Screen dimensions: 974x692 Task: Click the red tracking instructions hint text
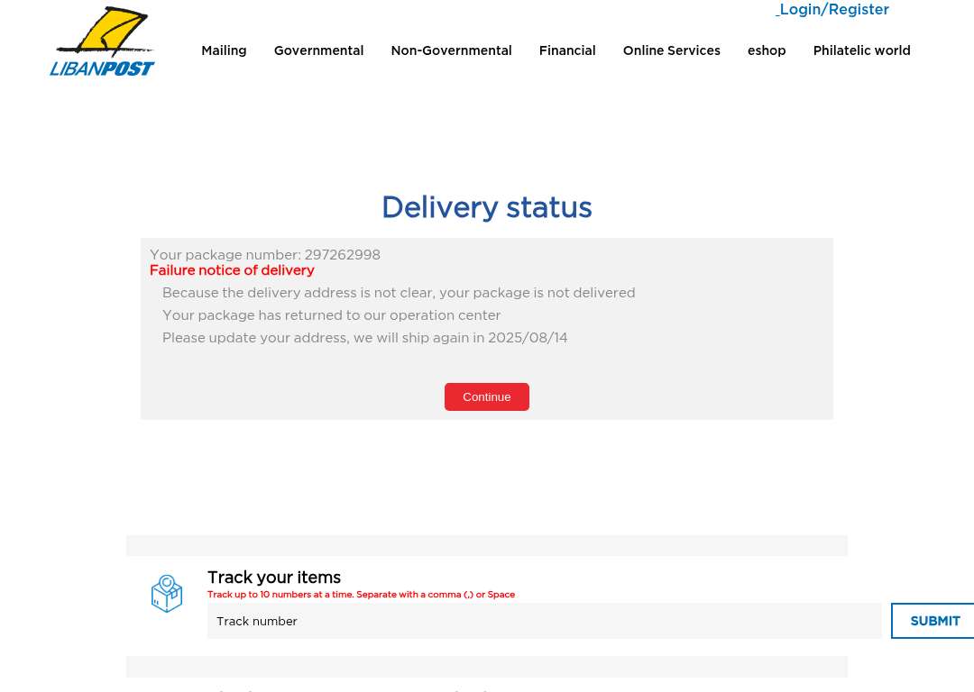click(x=361, y=595)
